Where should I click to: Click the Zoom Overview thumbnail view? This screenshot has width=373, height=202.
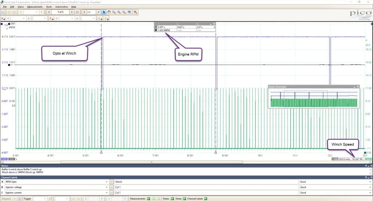click(x=314, y=98)
